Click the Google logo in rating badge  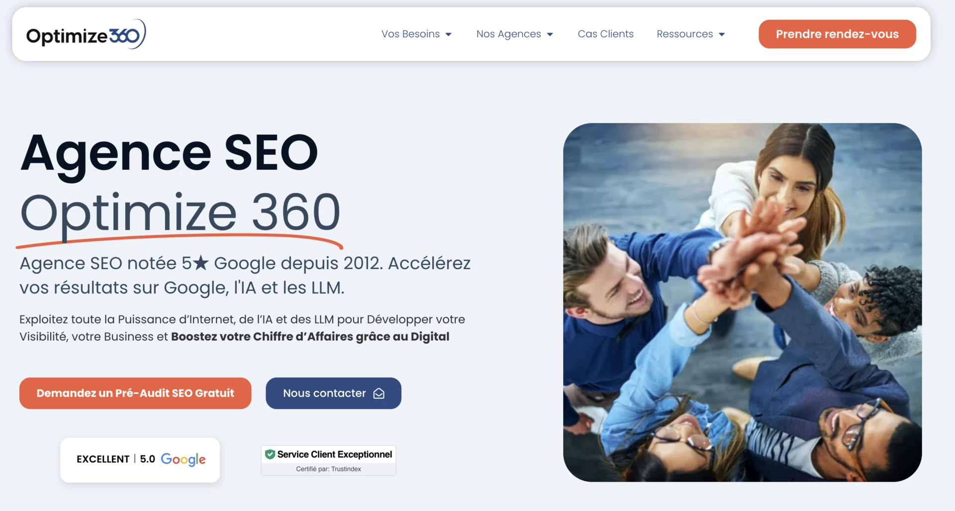point(183,459)
